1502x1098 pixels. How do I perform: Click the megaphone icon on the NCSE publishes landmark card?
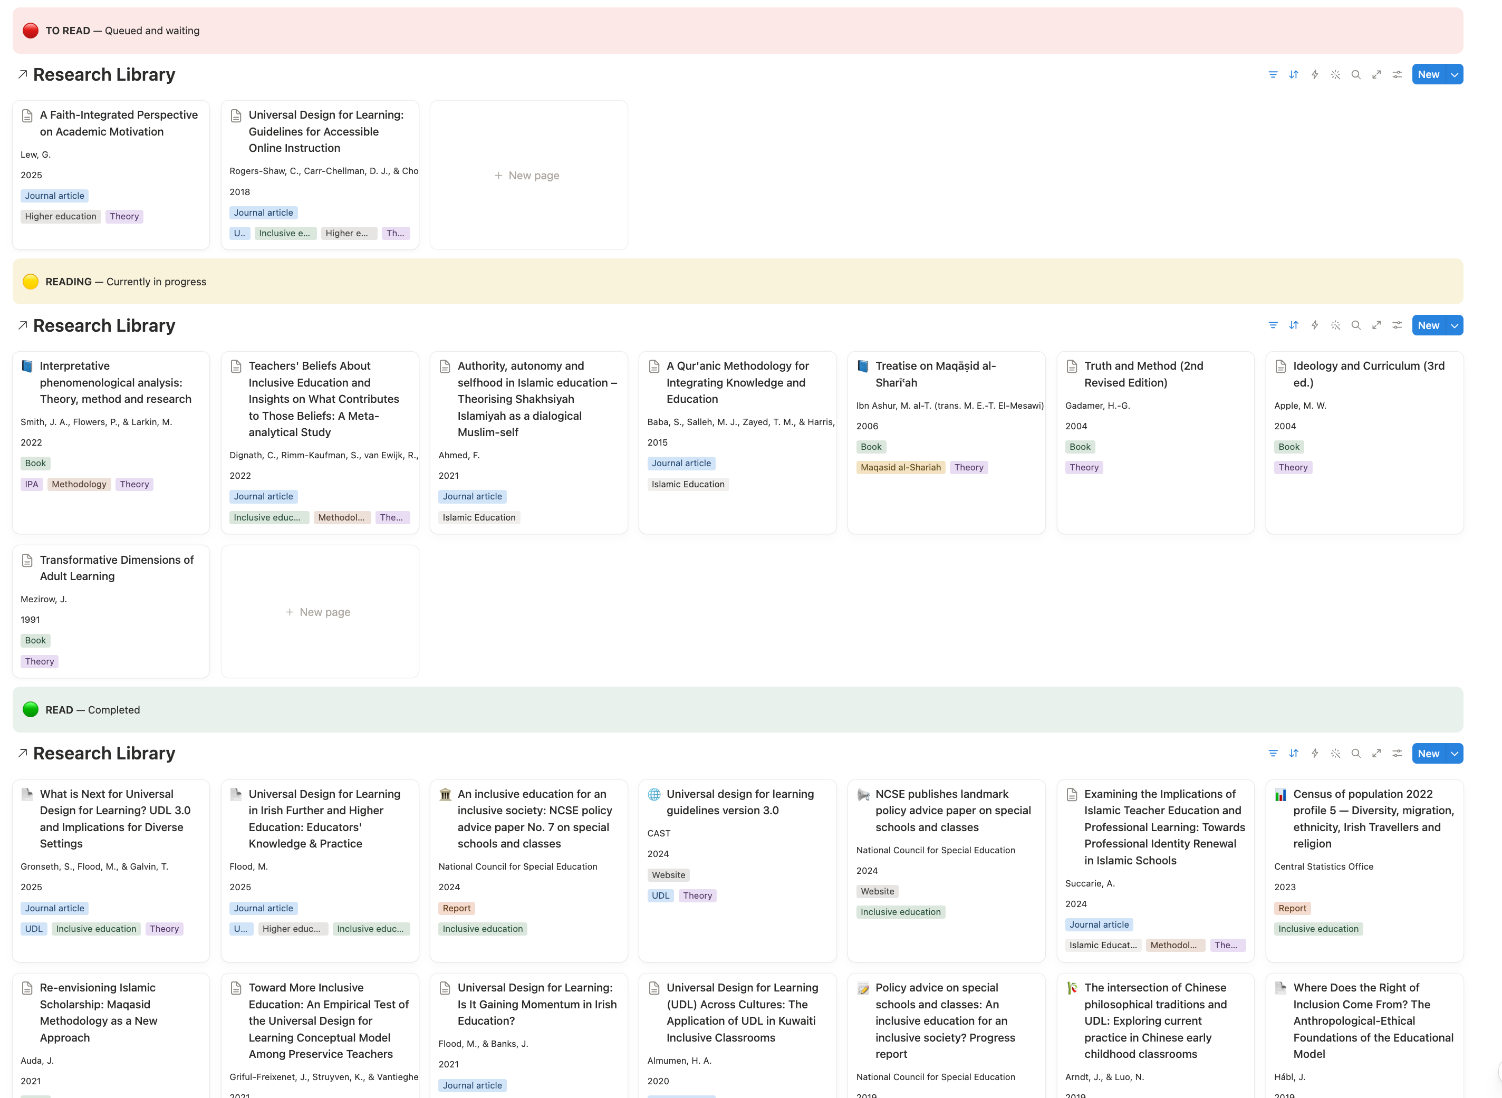click(x=863, y=794)
